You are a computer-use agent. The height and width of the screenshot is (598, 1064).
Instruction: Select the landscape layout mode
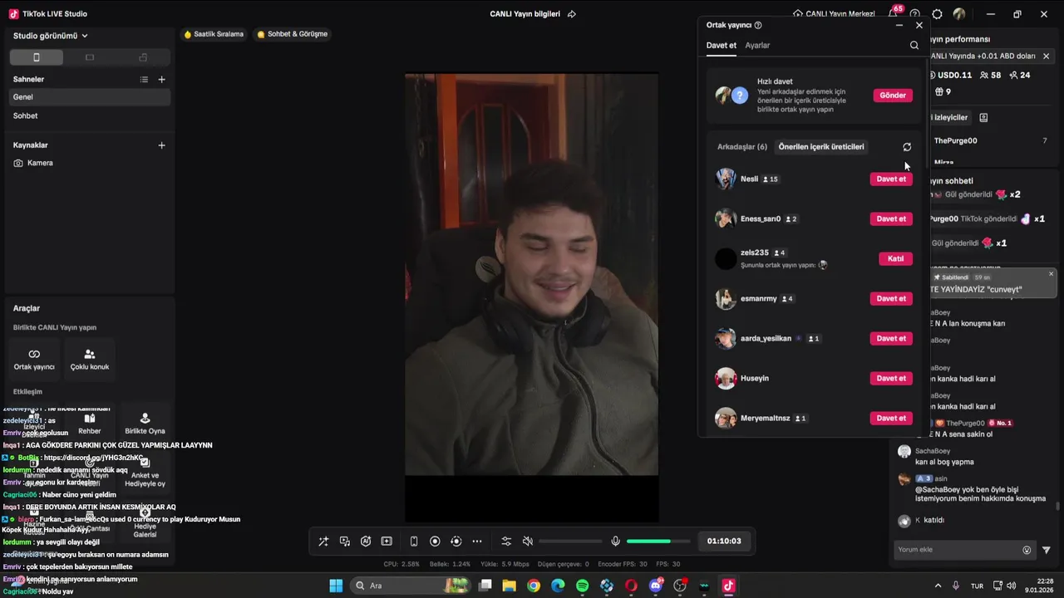90,57
